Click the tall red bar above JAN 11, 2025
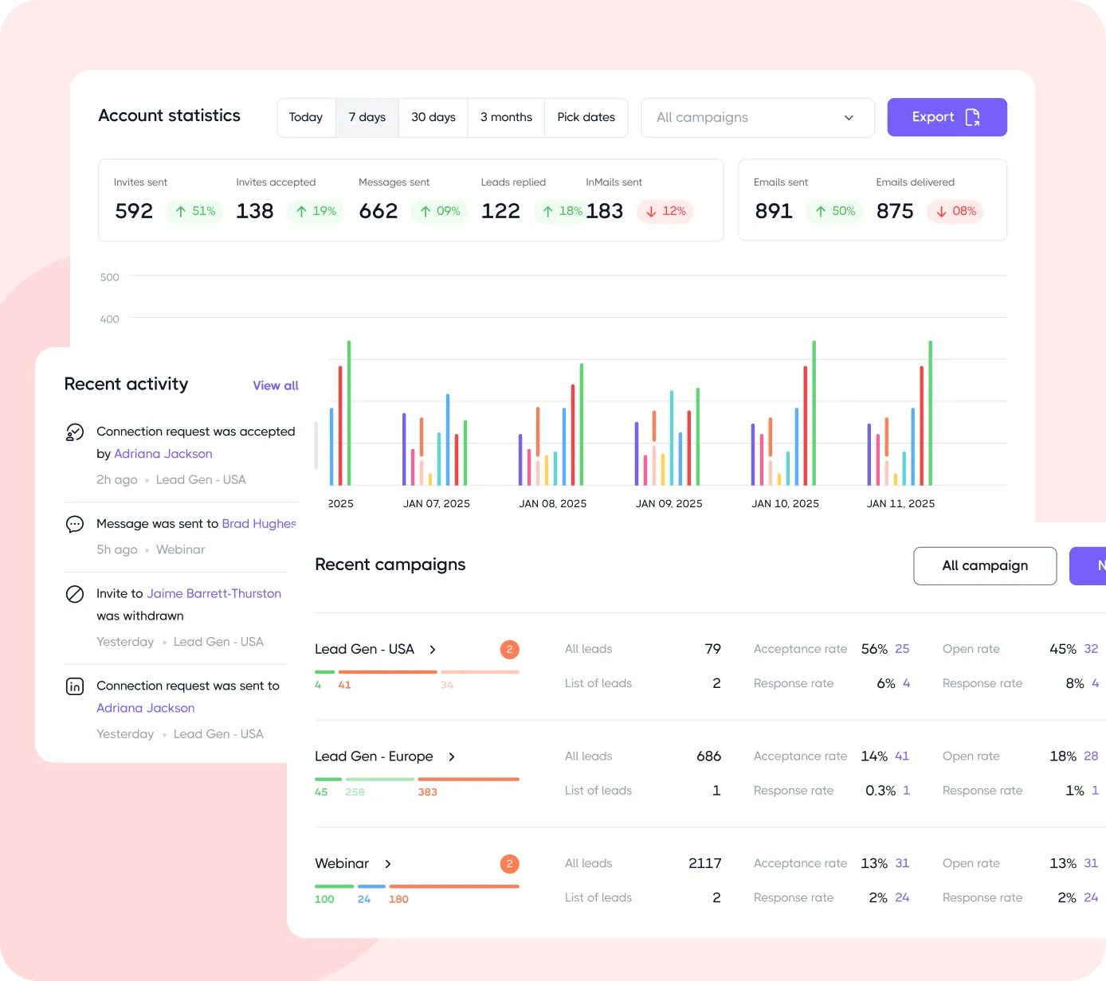 tap(922, 426)
